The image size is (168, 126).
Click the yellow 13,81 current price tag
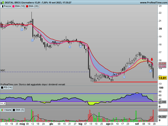[x=162, y=78]
